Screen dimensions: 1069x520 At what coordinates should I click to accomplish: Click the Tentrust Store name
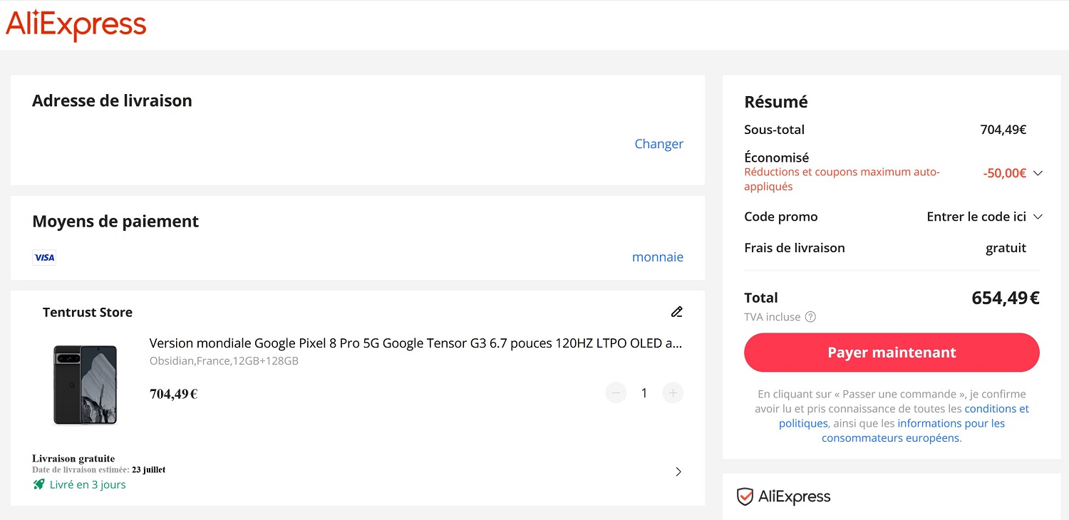(x=88, y=312)
